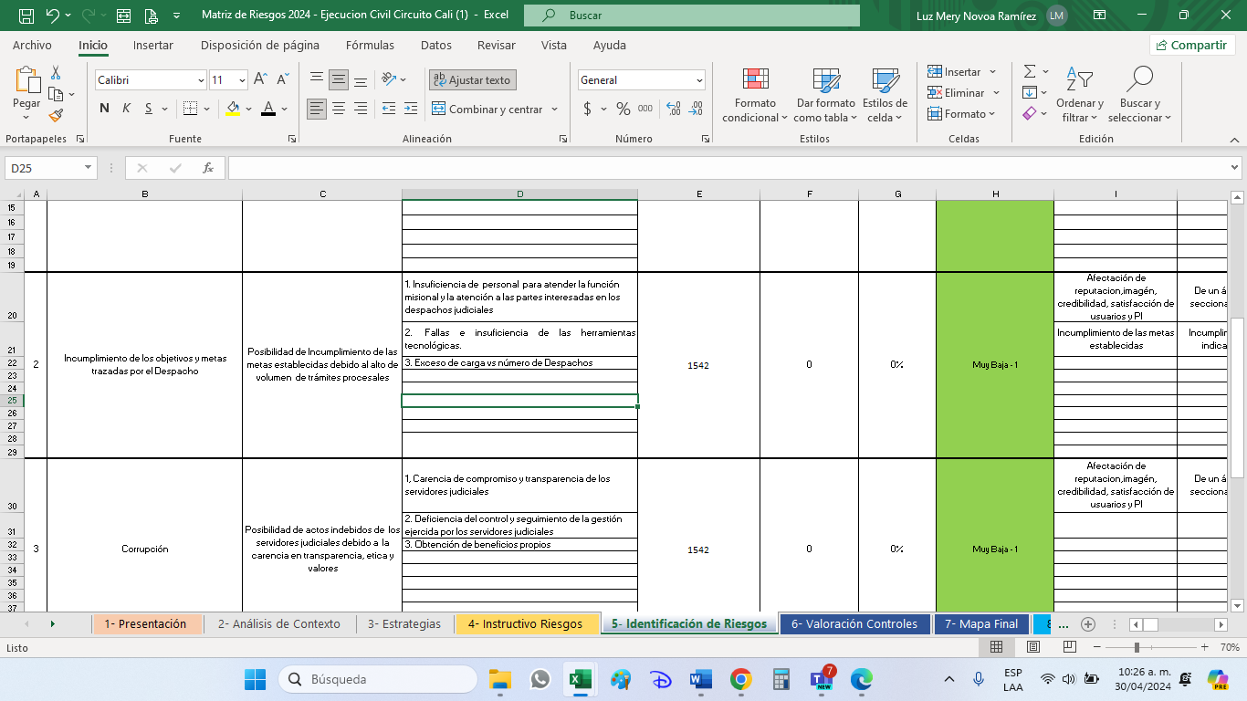Open the font name Calibri dropdown
This screenshot has width=1247, height=701.
201,80
